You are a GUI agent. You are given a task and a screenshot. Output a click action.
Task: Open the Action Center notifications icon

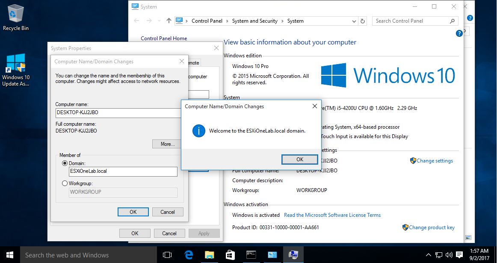pyautogui.click(x=459, y=255)
